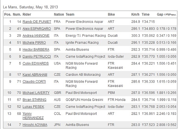Click the Time column header
This screenshot has height=129, width=178.
(145, 14)
